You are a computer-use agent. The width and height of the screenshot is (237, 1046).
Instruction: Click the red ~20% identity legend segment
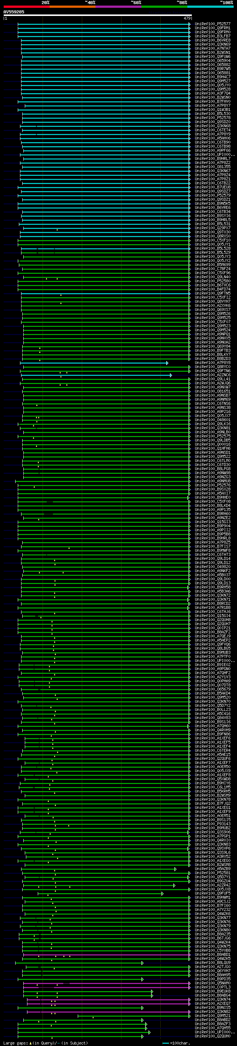[x=26, y=7]
